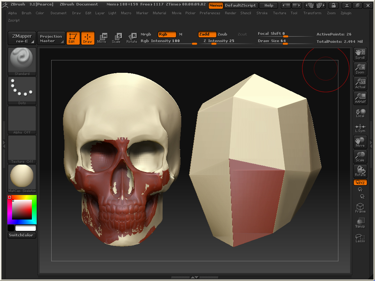
Task: Select the Lasso selection icon
Action: [x=360, y=238]
